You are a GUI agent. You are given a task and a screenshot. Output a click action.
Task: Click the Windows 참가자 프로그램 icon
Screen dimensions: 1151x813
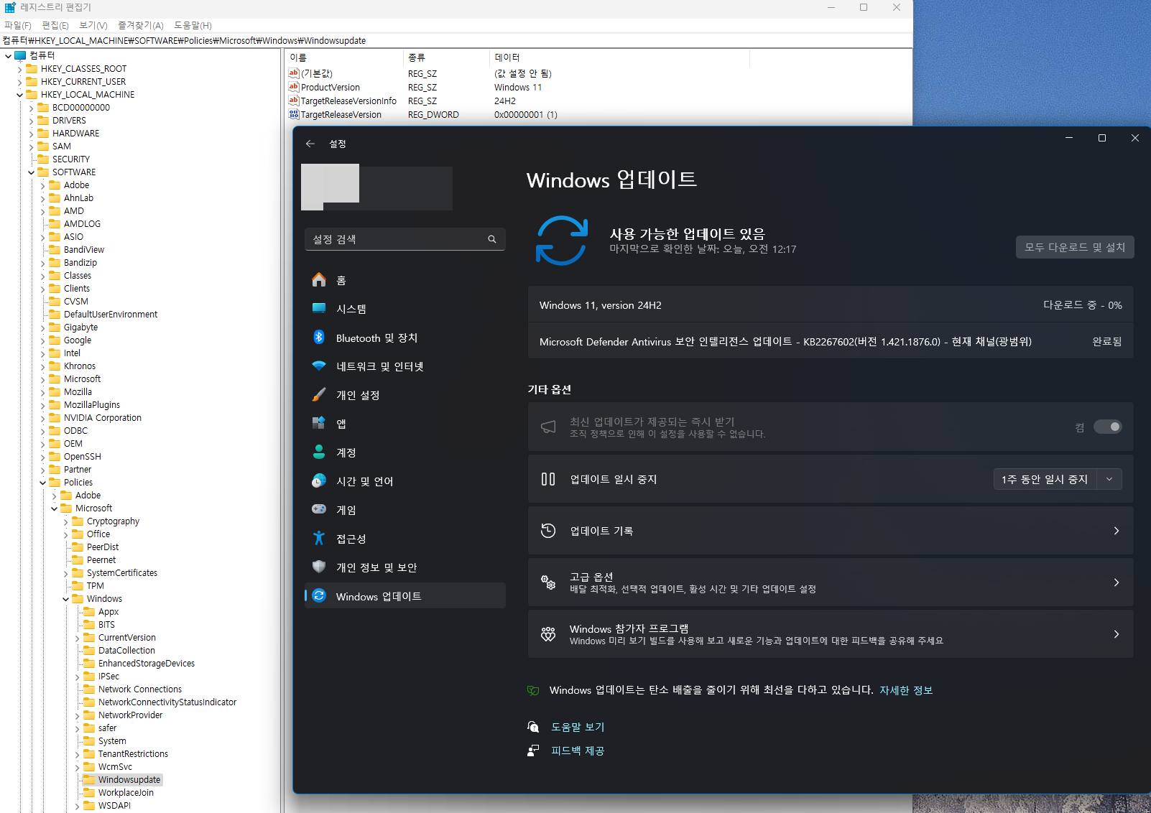click(x=548, y=634)
